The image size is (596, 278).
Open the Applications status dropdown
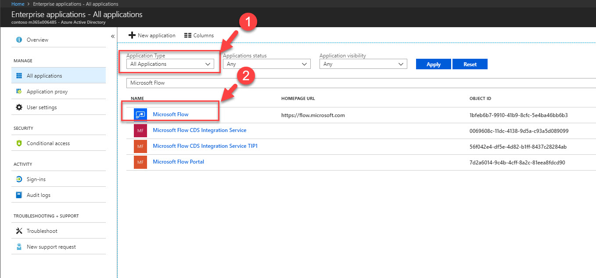(267, 64)
